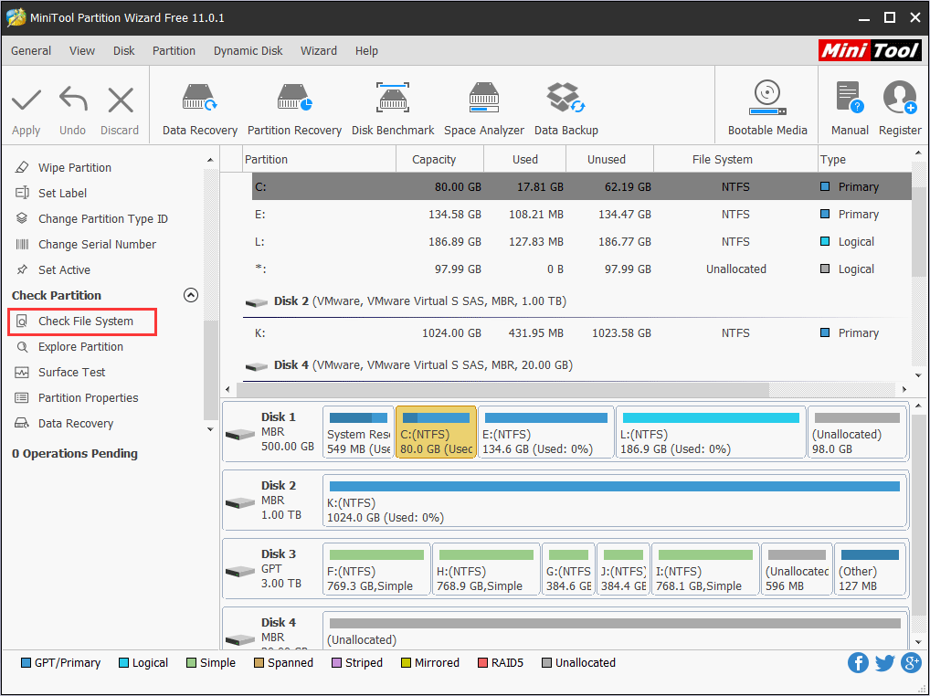Click the Apply checkmark icon
The height and width of the screenshot is (696, 930).
click(x=26, y=100)
